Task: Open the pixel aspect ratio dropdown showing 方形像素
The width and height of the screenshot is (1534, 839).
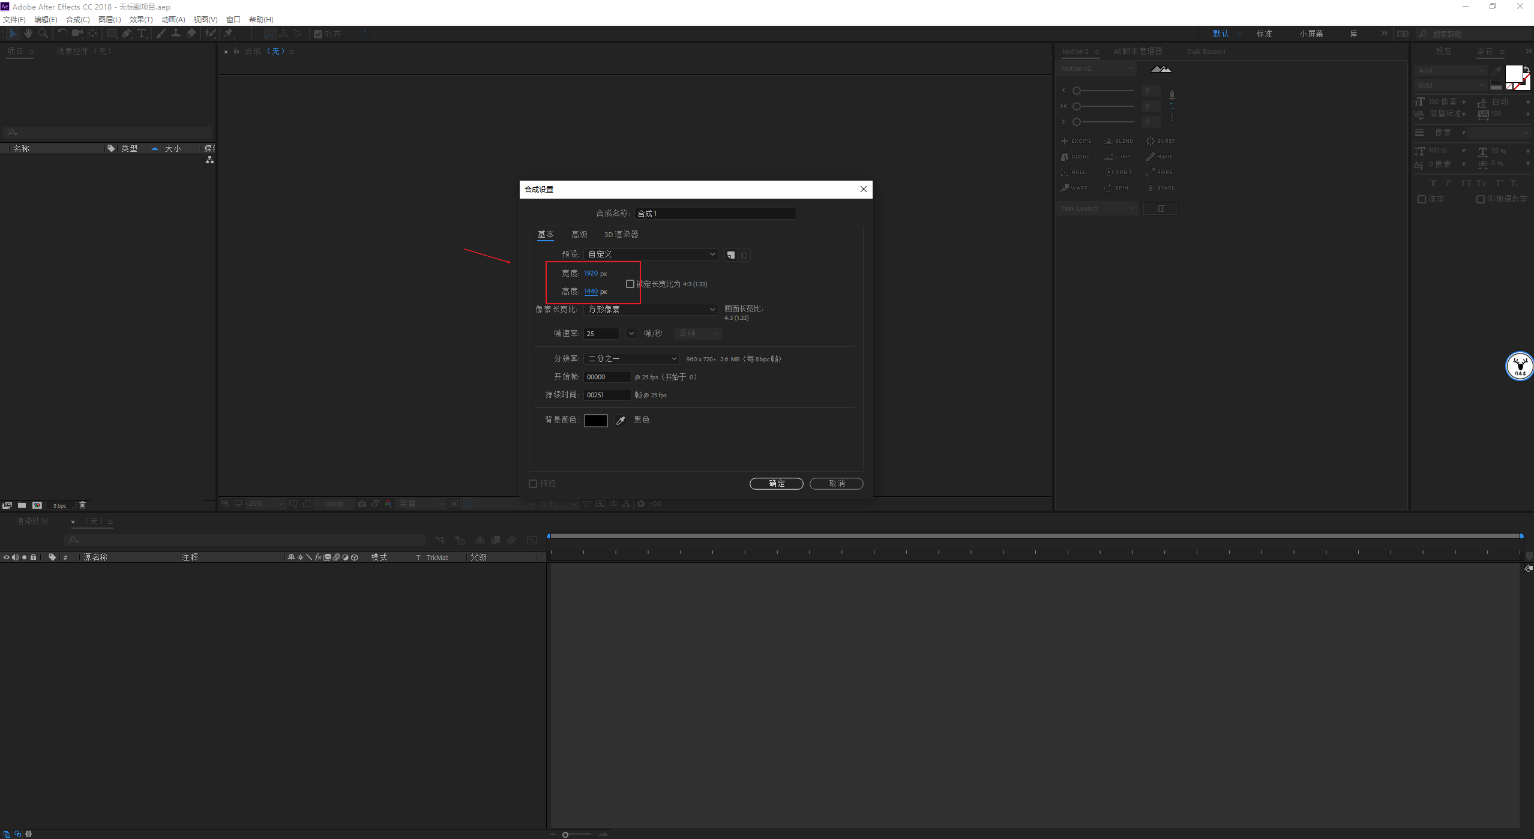Action: click(x=651, y=309)
